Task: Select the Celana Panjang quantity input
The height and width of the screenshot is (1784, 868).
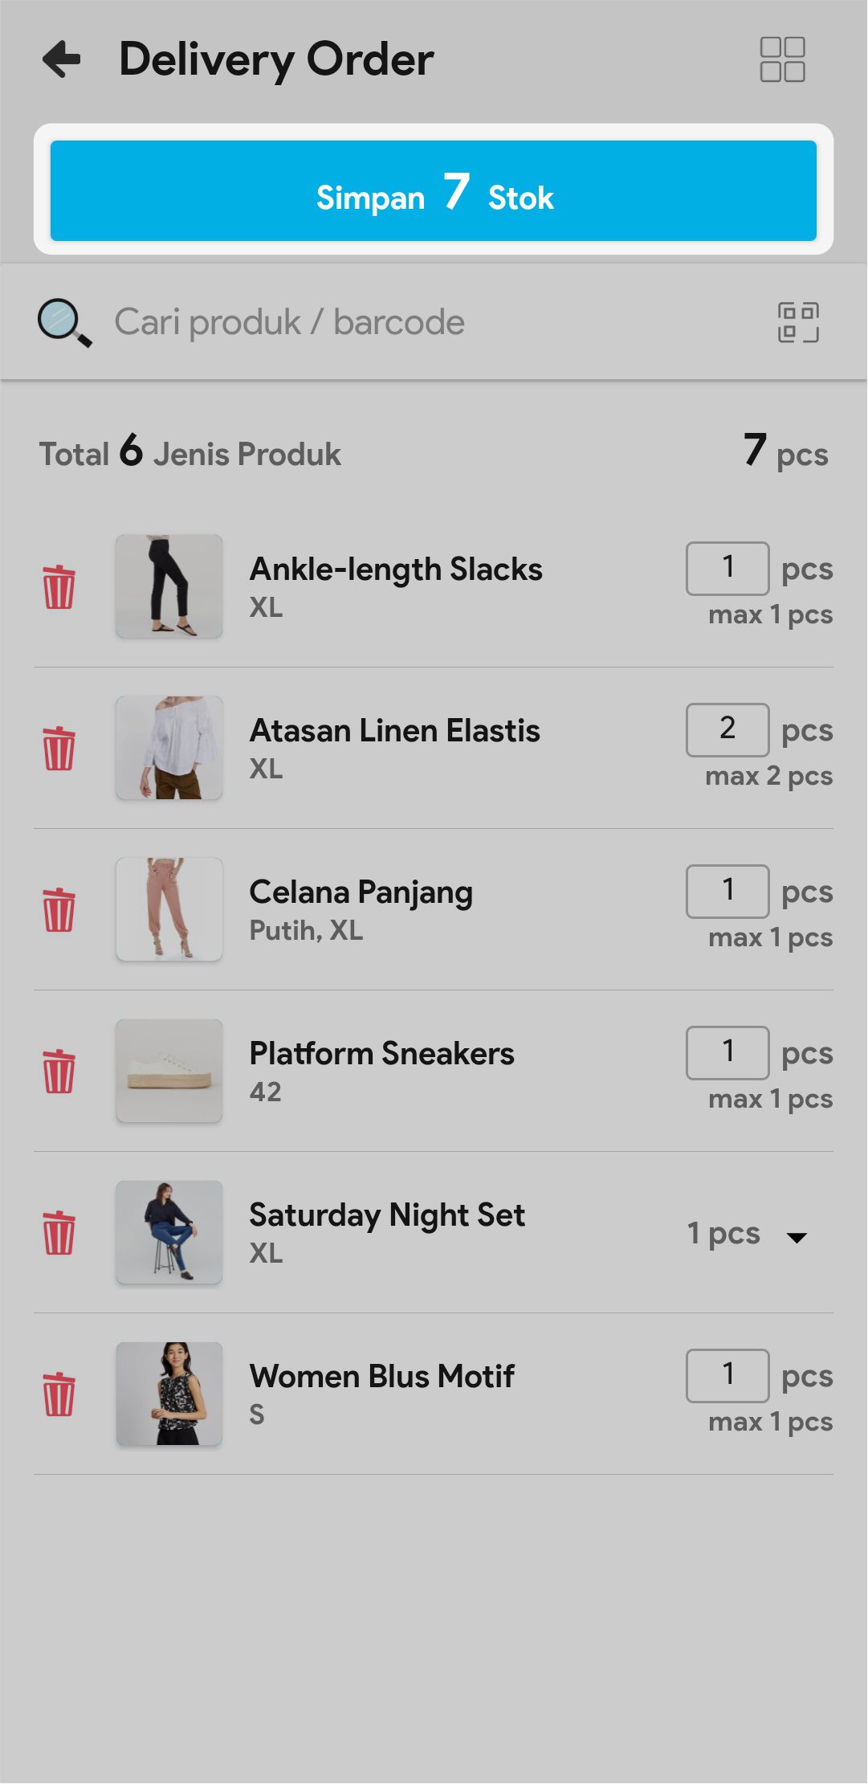Action: point(727,892)
